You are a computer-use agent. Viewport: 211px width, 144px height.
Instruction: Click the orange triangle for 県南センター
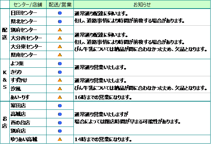pos(60,55)
